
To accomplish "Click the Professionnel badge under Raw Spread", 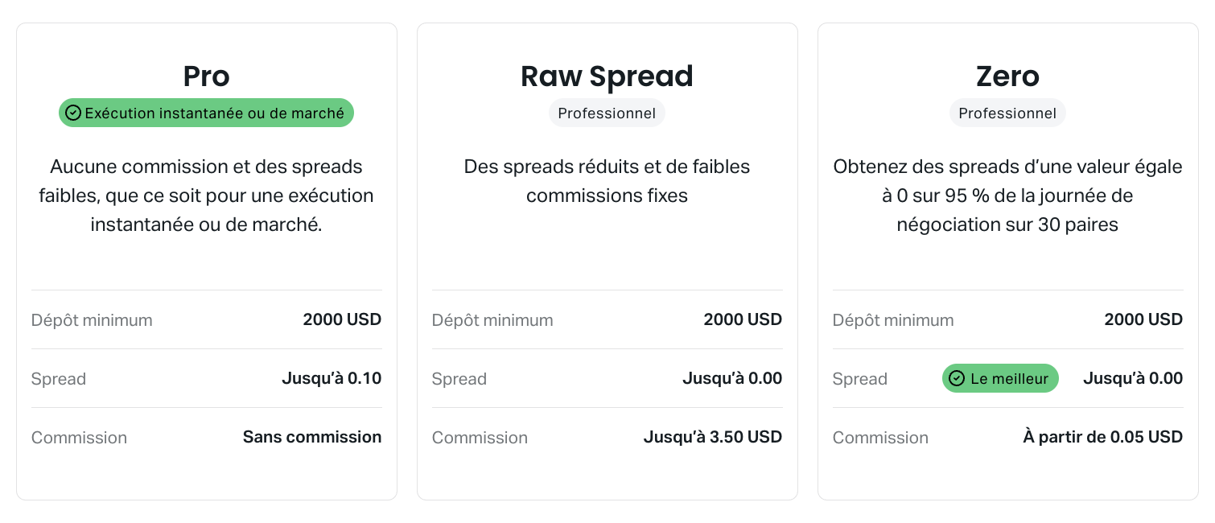I will point(607,113).
